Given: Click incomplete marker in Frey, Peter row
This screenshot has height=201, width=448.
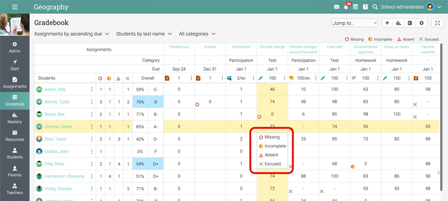Looking at the screenshot, I should coord(353,166).
